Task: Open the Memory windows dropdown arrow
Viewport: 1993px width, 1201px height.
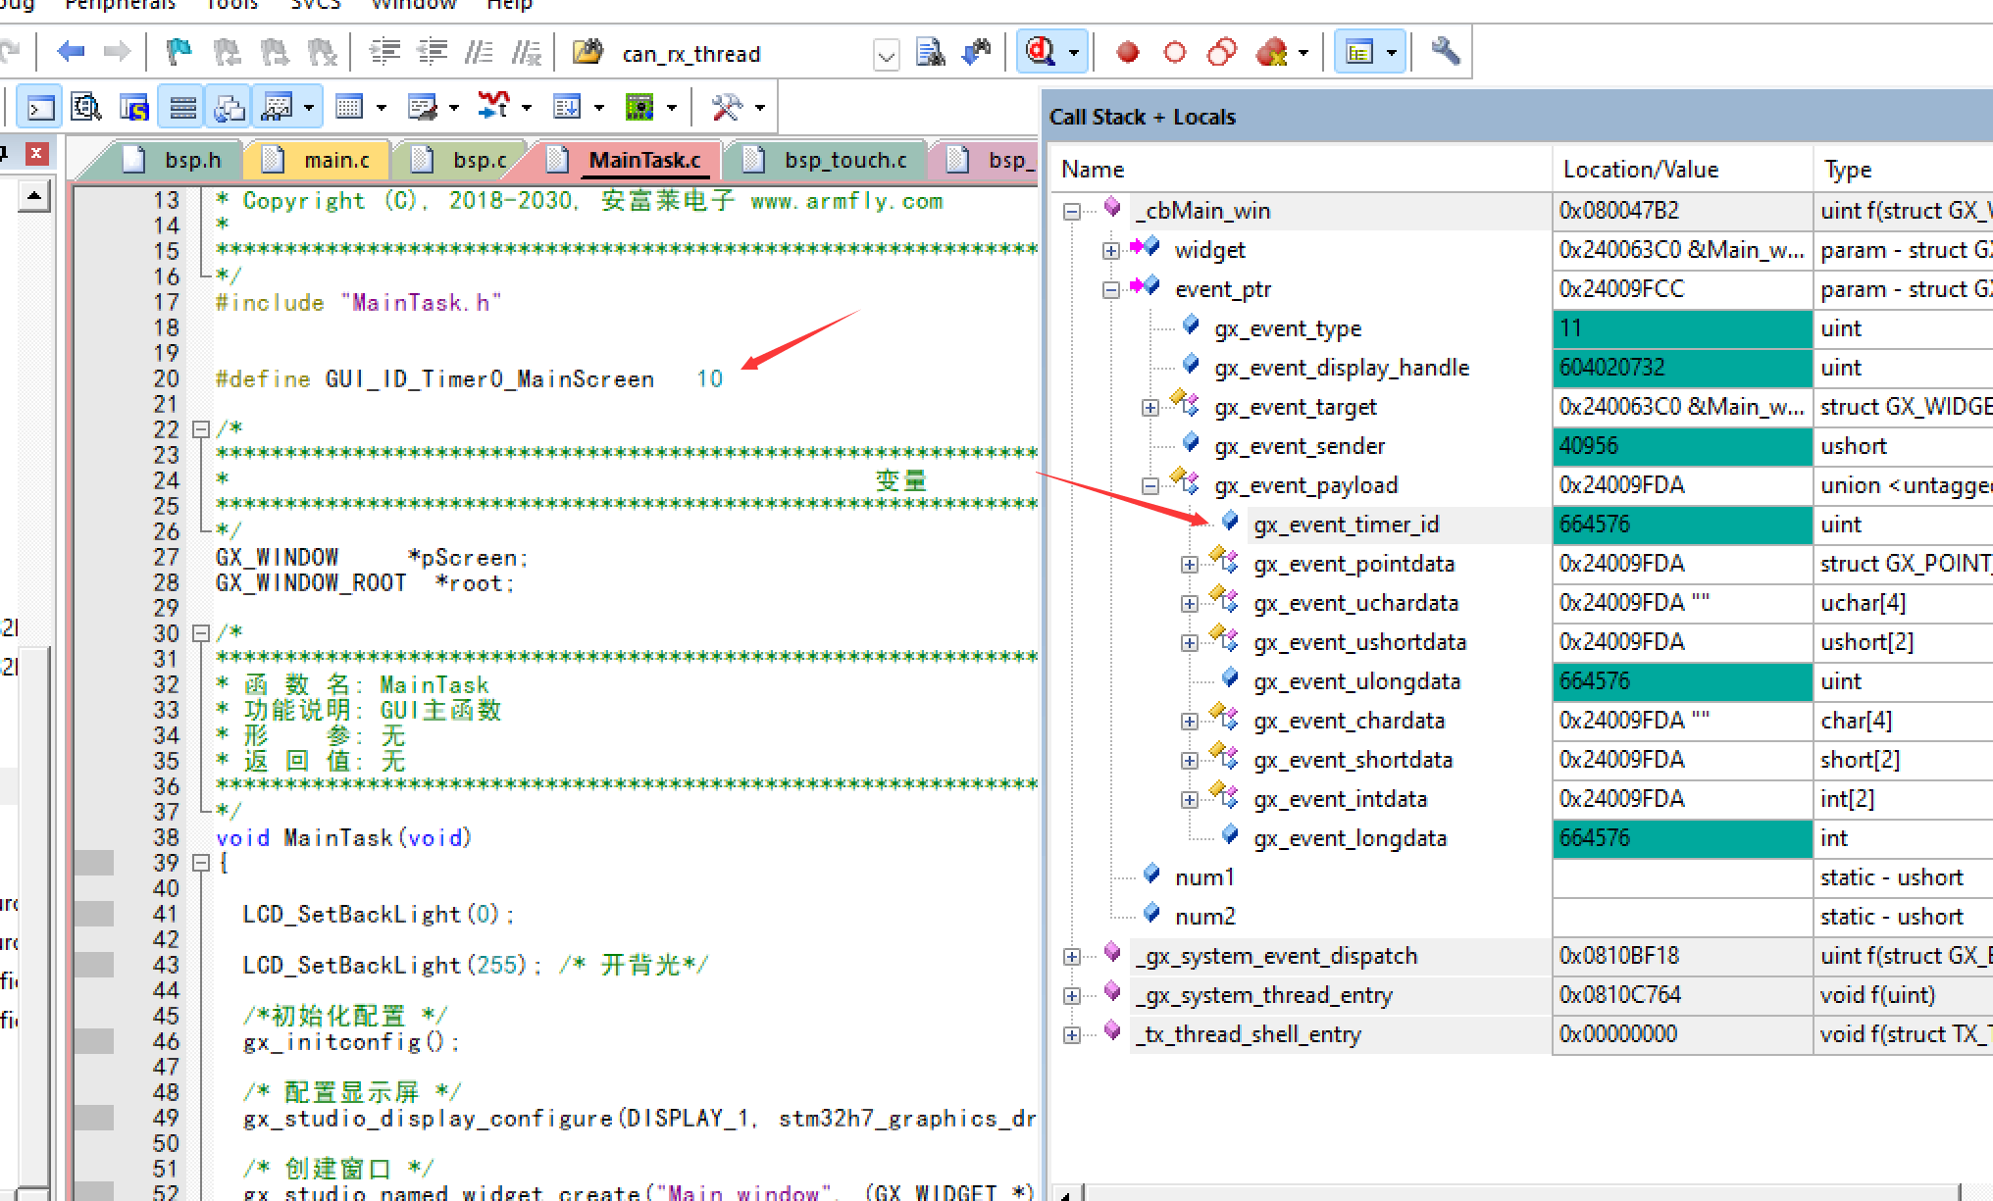Action: coord(382,107)
